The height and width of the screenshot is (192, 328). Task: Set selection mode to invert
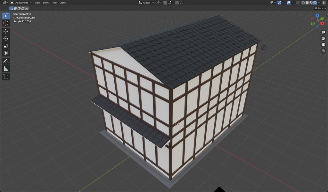pyautogui.click(x=23, y=8)
